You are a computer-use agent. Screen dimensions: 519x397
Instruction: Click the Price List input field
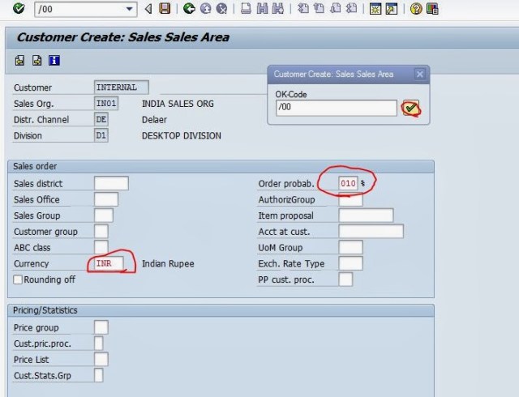(x=101, y=359)
